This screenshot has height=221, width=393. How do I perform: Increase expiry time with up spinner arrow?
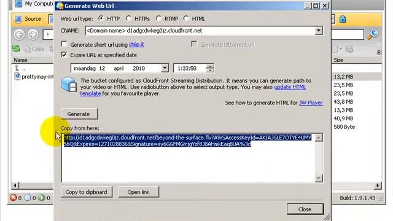coord(210,66)
